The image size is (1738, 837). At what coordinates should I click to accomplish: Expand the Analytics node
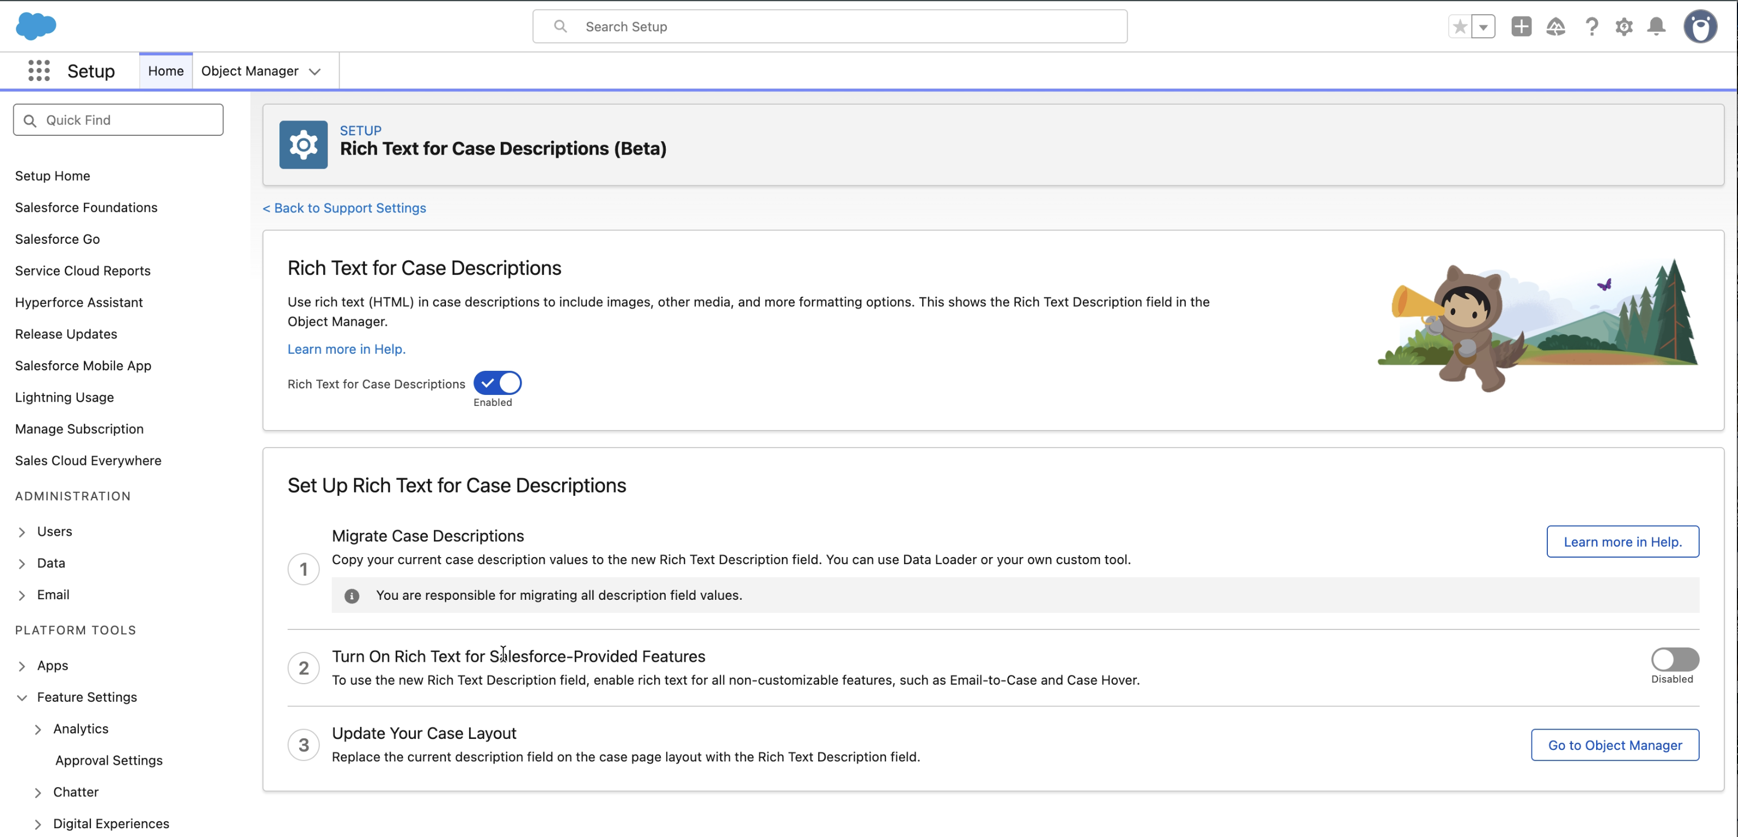tap(38, 729)
